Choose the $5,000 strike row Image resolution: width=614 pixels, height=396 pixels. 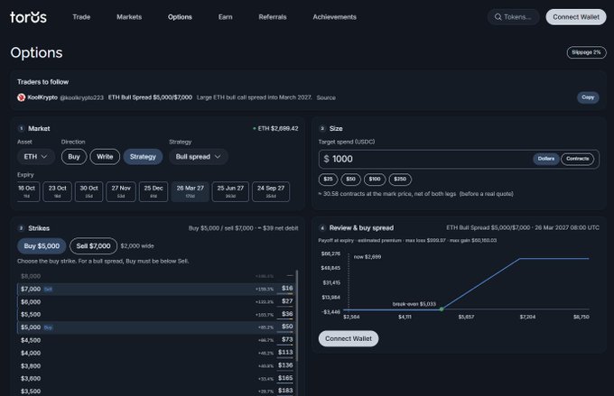(156, 327)
